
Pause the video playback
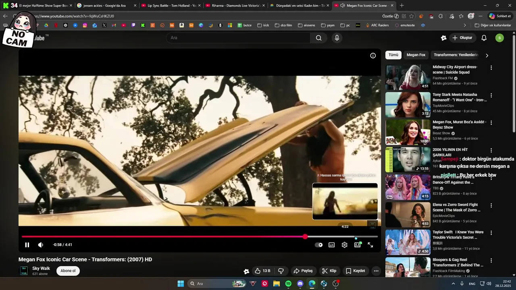tap(27, 245)
